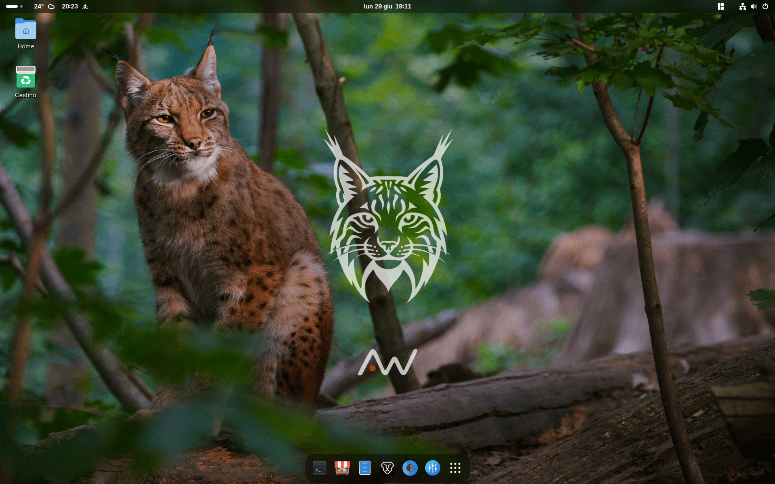Open the blue disk usage icon
This screenshot has height=484, width=775.
410,468
